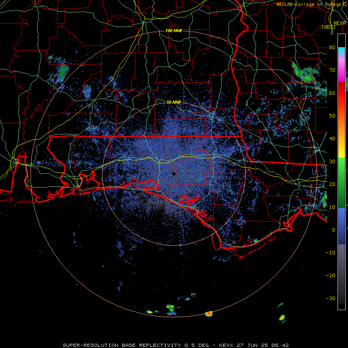Click the black radar site dot at map center
The image size is (348, 348).
(174, 174)
